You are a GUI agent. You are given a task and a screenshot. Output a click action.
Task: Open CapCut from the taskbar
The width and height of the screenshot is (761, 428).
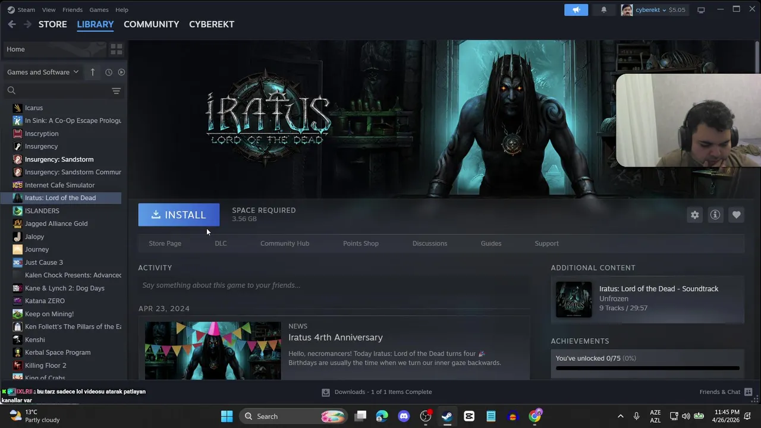(469, 416)
